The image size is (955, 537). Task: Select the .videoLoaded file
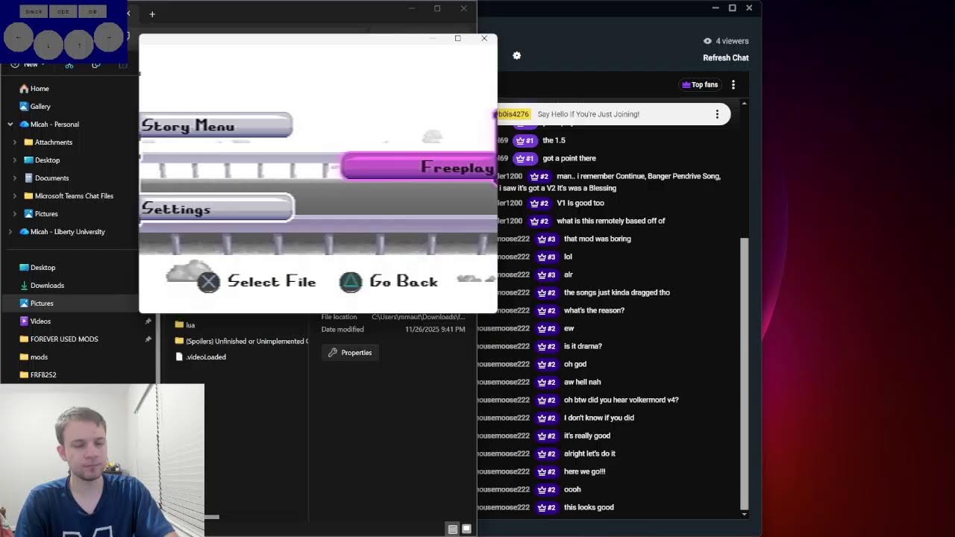tap(201, 357)
